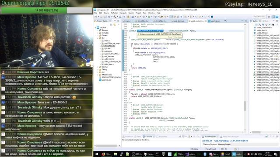This screenshot has width=280, height=157.
Task: Click status bar icon right of 398:21
Action: pyautogui.click(x=236, y=149)
